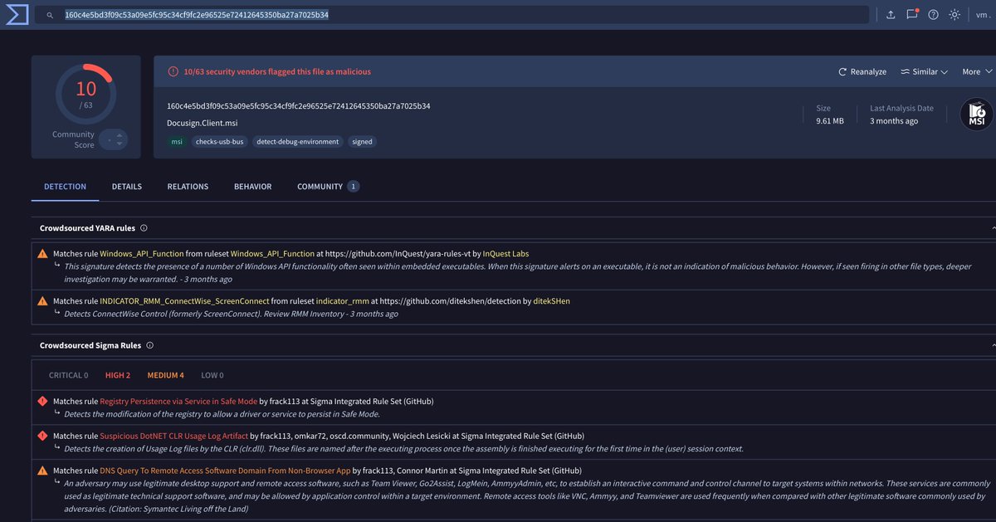Expand the More dropdown
This screenshot has height=522, width=996.
(x=976, y=72)
